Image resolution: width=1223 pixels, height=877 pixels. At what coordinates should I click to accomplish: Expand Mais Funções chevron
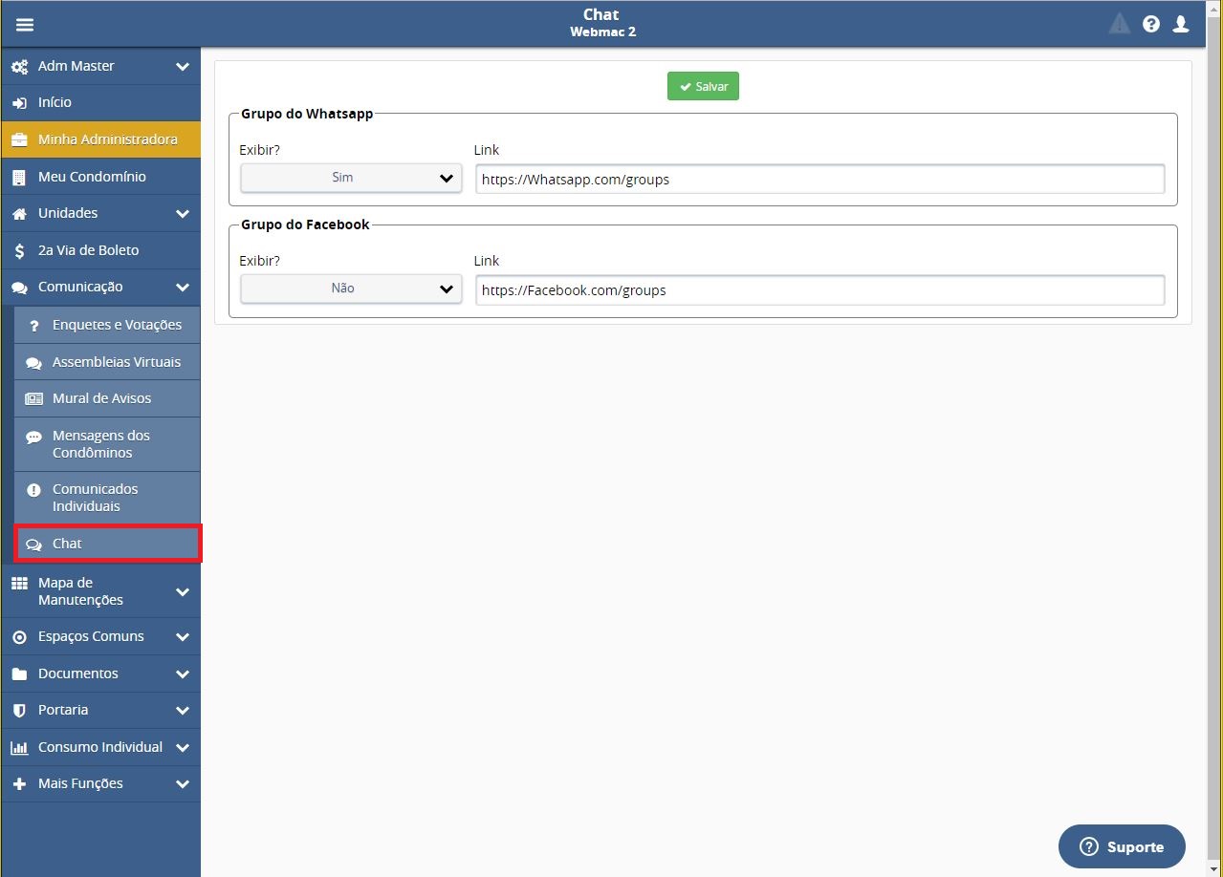pos(183,784)
